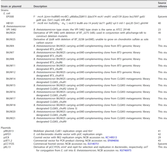Click the 'Strain or plasmid' column header

(11, 6)
